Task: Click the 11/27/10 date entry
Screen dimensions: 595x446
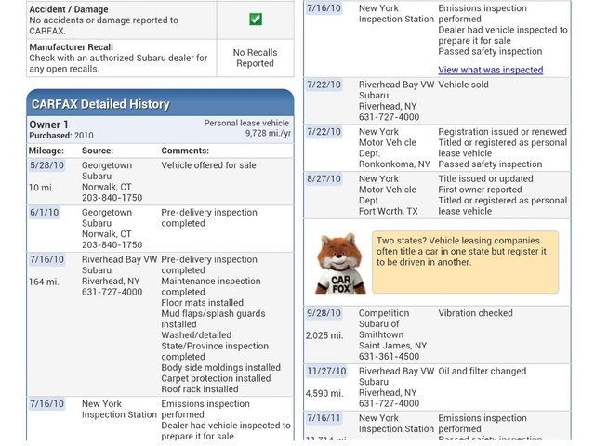Action: pos(326,371)
